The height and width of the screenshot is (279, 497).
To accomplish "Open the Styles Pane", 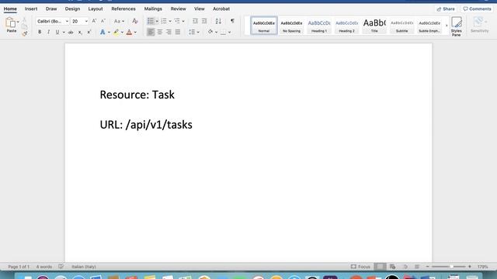I will coord(457,26).
